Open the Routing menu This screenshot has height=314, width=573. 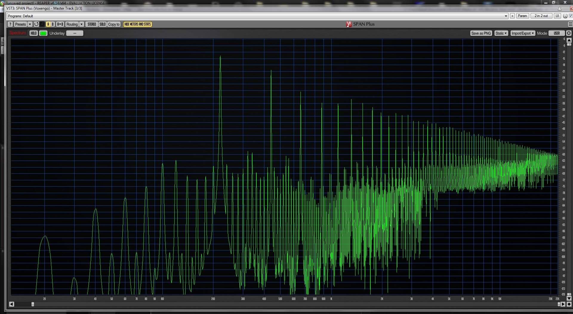72,24
